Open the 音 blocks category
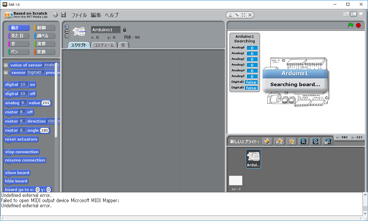 [19, 44]
